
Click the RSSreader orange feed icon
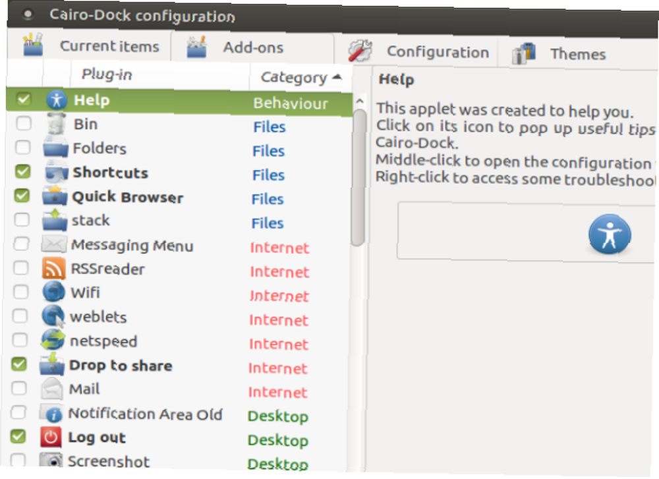pyautogui.click(x=54, y=268)
